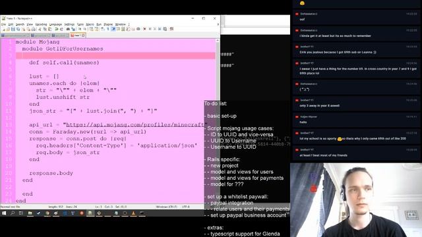Open File Explorer from the taskbar
The width and height of the screenshot is (422, 237).
30,213
